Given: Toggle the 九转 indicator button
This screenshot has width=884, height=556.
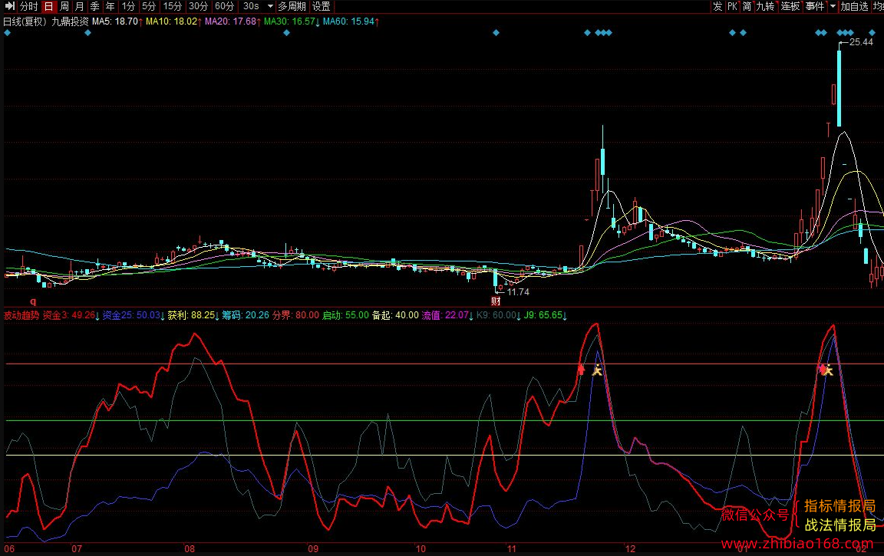Looking at the screenshot, I should point(765,6).
